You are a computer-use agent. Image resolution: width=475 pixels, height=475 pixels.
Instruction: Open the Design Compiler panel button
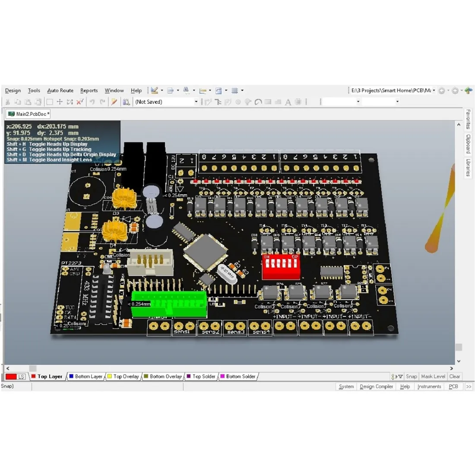376,386
